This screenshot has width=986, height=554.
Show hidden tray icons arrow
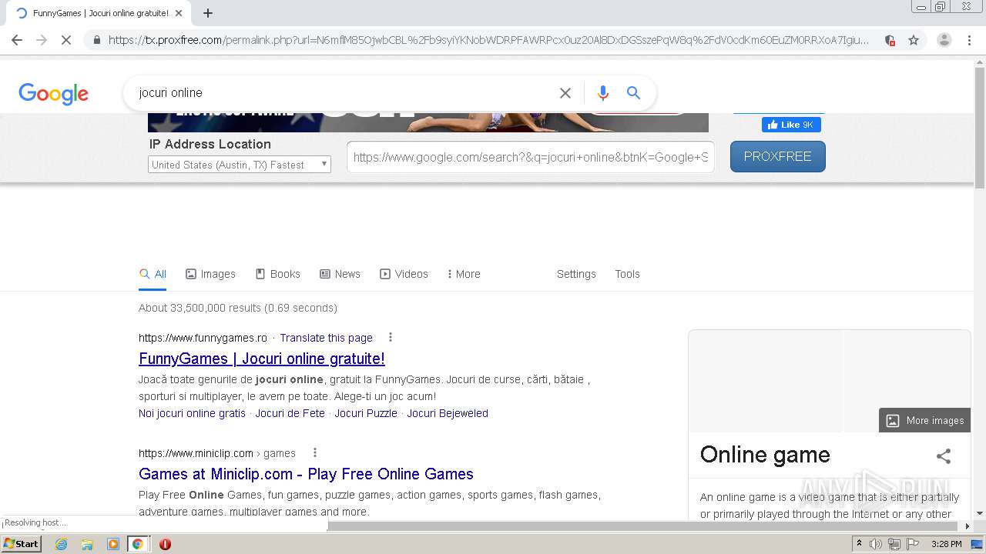coord(859,544)
